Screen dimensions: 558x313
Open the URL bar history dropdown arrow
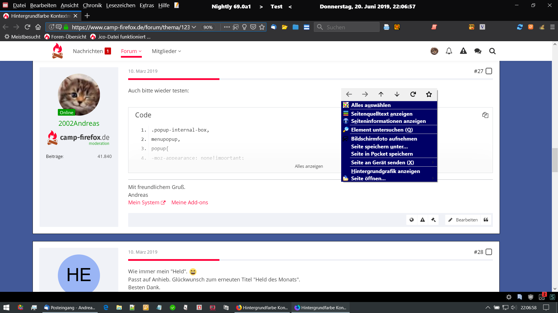pos(194,27)
